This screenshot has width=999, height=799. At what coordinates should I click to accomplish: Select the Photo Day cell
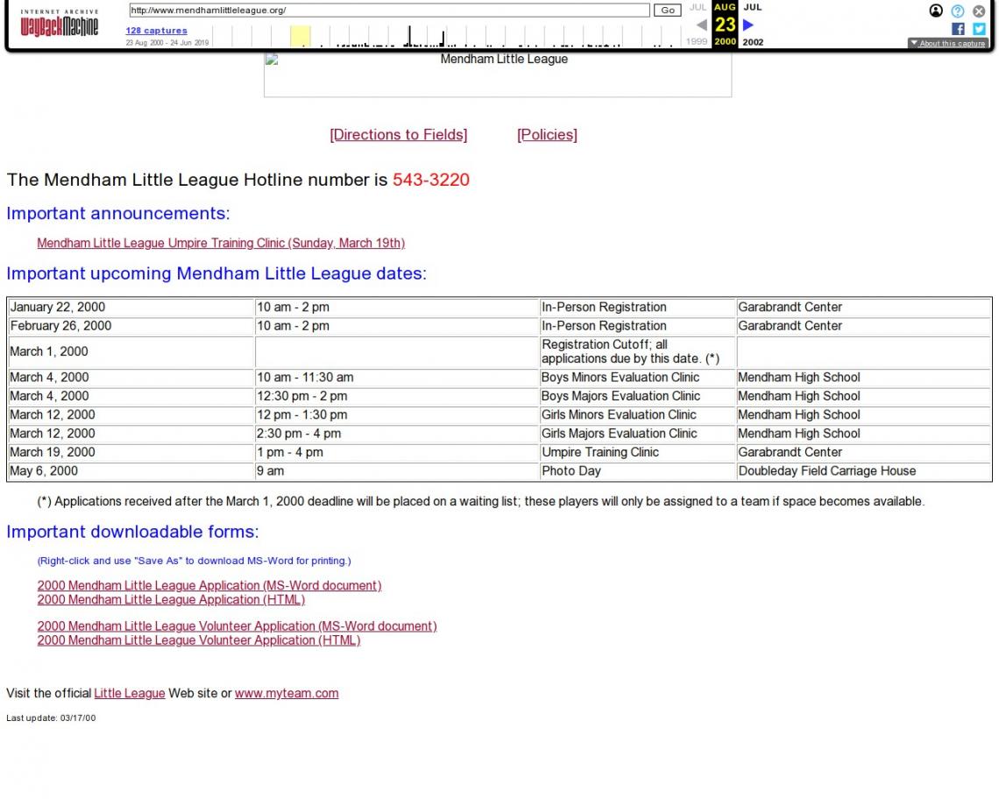click(x=637, y=470)
